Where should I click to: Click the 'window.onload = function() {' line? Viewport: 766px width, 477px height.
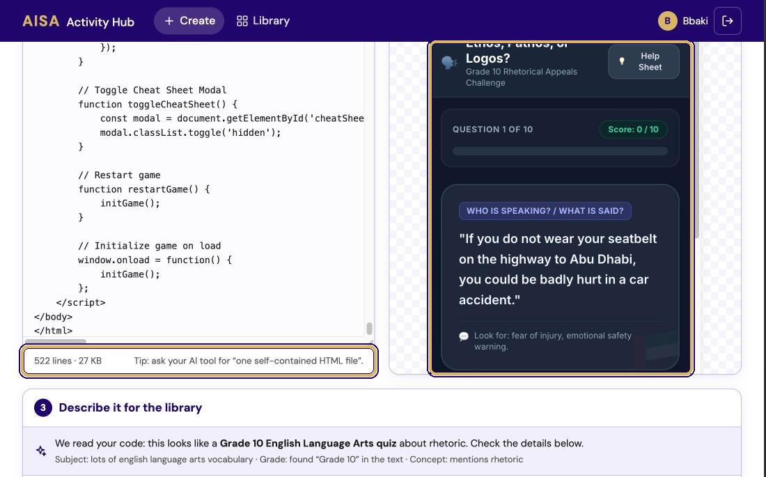tap(155, 260)
